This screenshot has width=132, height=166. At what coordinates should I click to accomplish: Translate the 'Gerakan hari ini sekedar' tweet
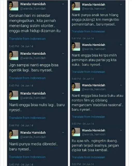(27, 39)
